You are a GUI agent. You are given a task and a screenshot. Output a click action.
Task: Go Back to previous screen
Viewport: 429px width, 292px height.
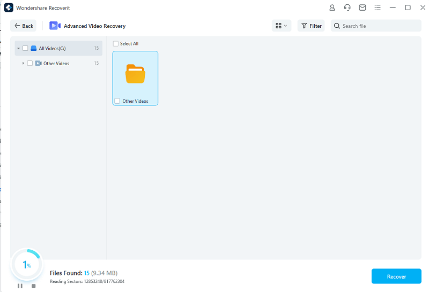(x=24, y=26)
